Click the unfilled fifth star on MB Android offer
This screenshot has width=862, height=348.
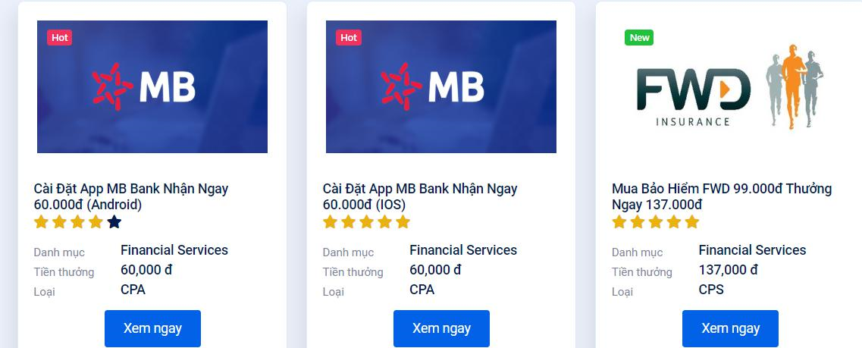pyautogui.click(x=114, y=222)
